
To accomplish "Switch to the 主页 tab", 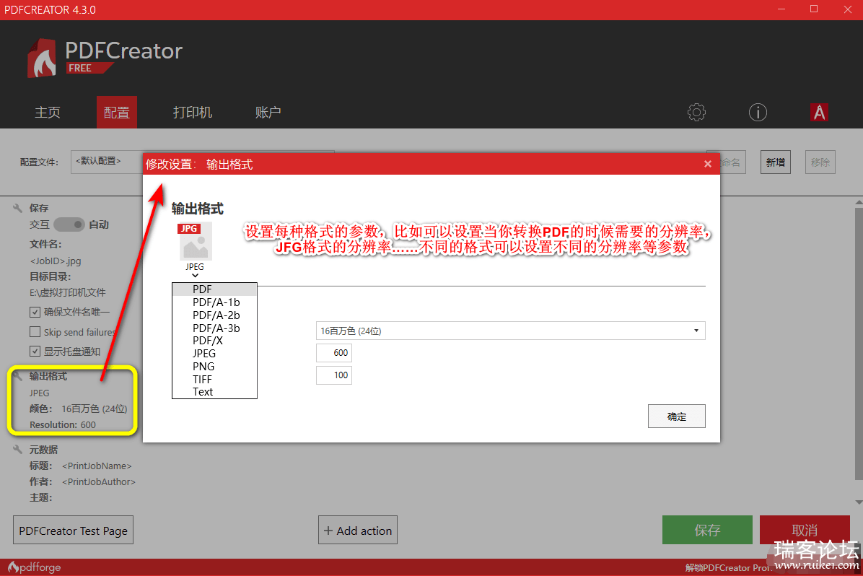I will coord(48,113).
